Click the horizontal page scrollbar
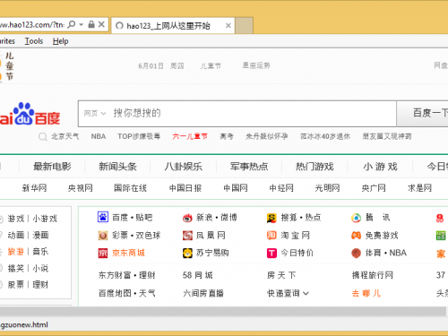The image size is (448, 336). pos(223,311)
